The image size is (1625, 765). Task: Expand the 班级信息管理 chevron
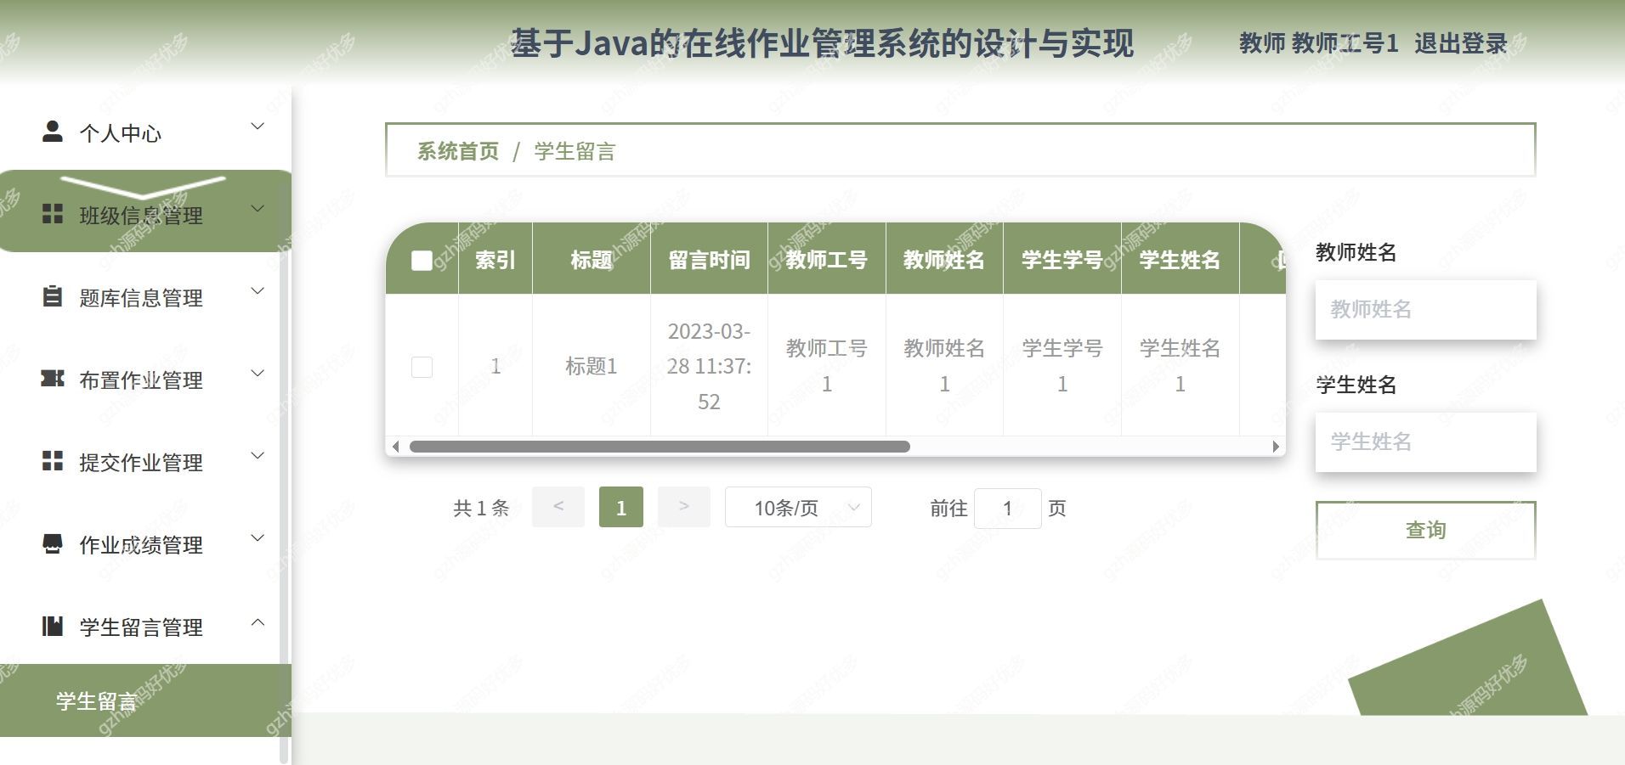(x=258, y=210)
